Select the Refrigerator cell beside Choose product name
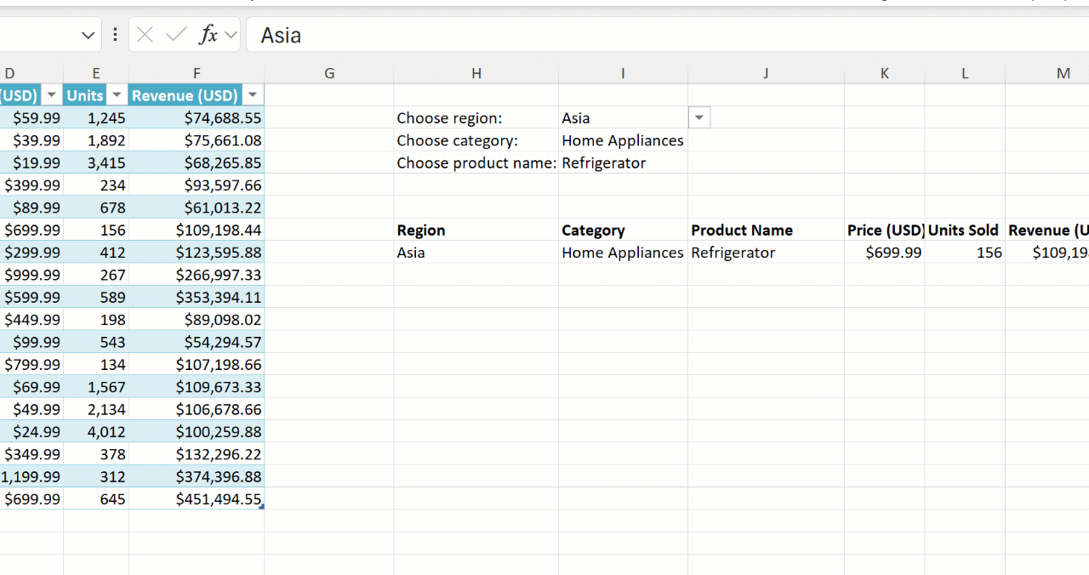Viewport: 1089px width, 575px height. click(x=623, y=163)
